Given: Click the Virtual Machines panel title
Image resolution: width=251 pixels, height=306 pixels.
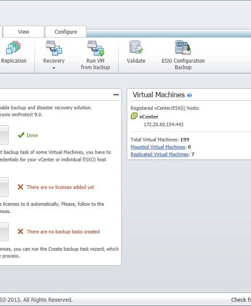Looking at the screenshot, I should click(158, 95).
